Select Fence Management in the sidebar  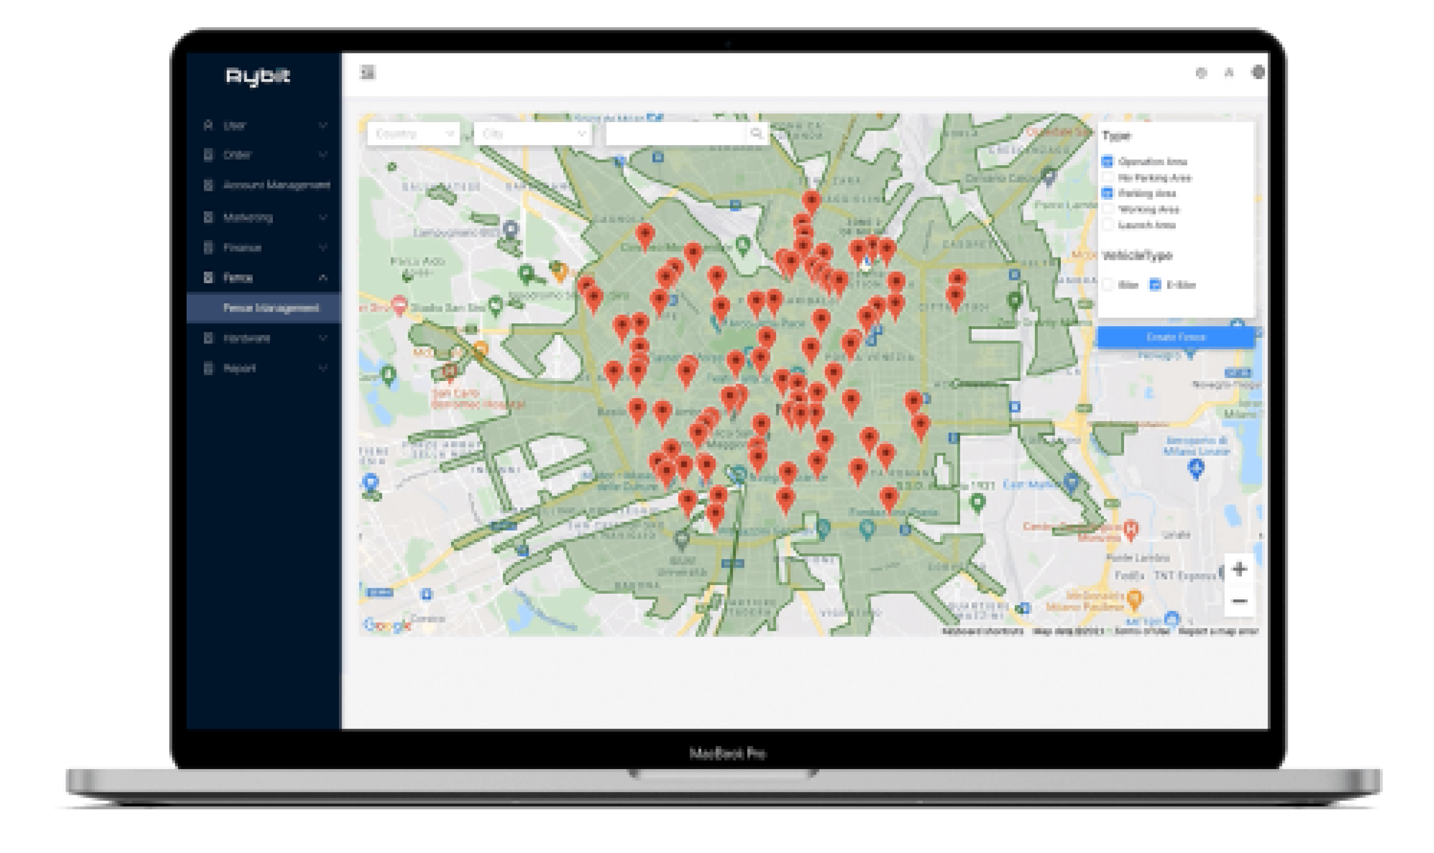pyautogui.click(x=271, y=308)
